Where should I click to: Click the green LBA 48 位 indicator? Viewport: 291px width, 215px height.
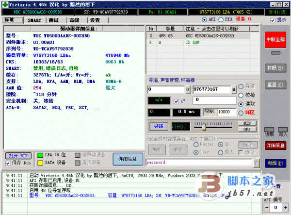[x=40, y=155]
